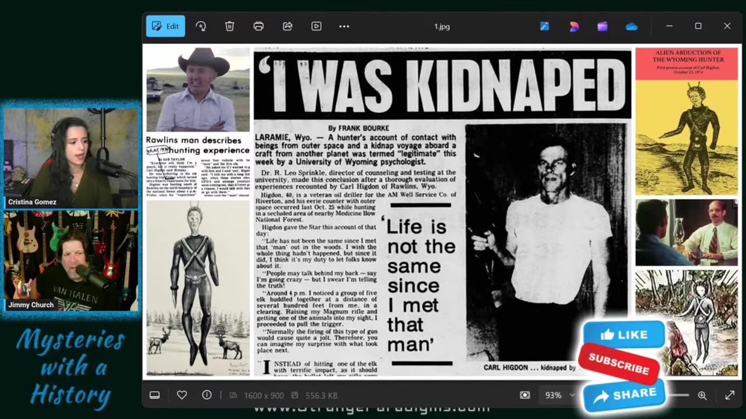Viewport: 746px width, 419px height.
Task: Click the blue SHARE sticker
Action: pos(625,395)
